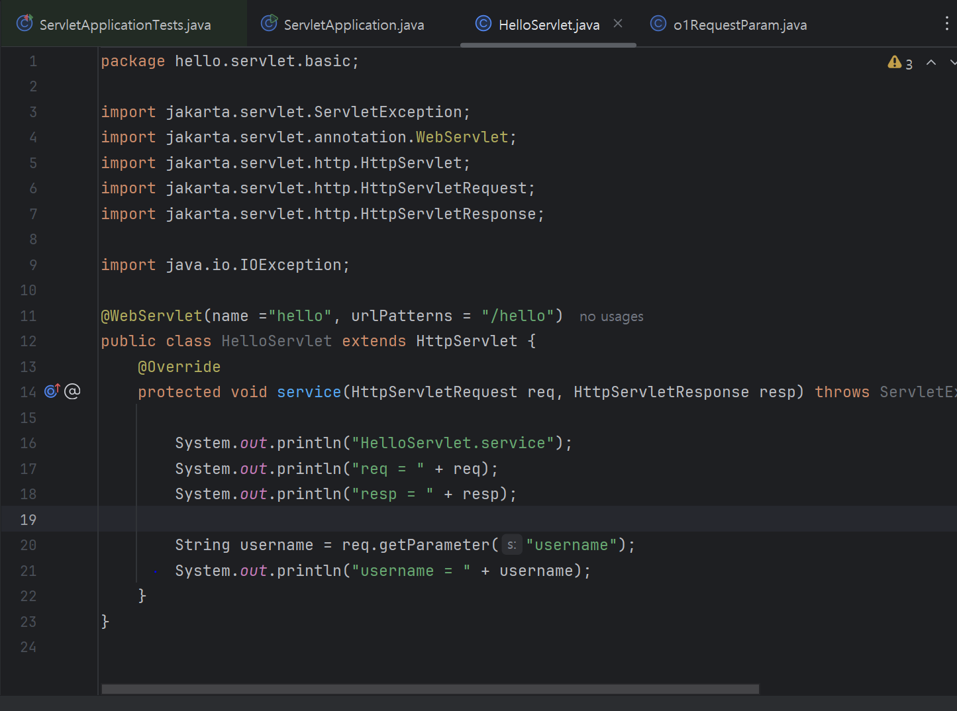Click the "req = " string on line 17
Image resolution: width=957 pixels, height=711 pixels.
[x=387, y=469]
